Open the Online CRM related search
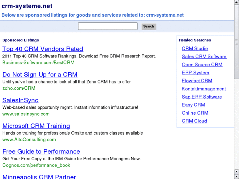 click(x=195, y=113)
